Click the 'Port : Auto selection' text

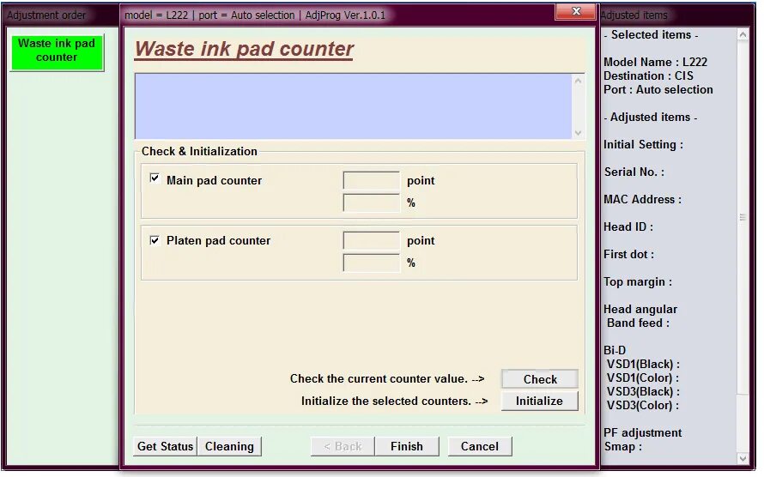(x=658, y=89)
